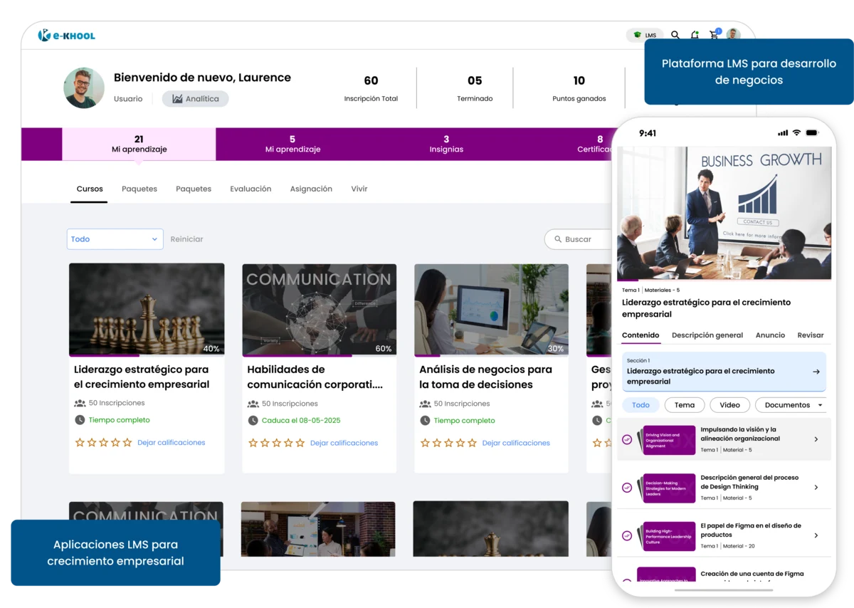Viewport: 854px width, 608px height.
Task: Open the search icon in the header
Action: click(675, 34)
